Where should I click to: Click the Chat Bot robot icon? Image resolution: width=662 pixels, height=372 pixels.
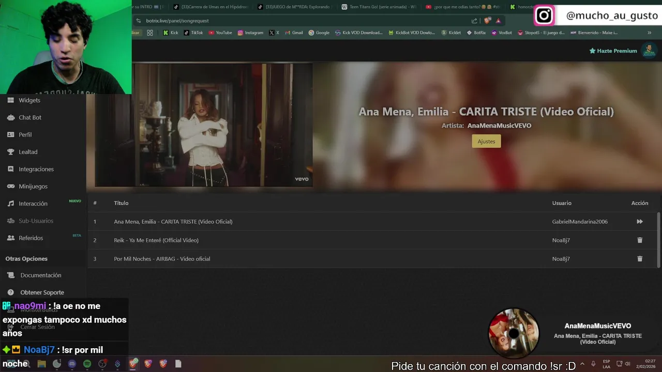(x=10, y=117)
